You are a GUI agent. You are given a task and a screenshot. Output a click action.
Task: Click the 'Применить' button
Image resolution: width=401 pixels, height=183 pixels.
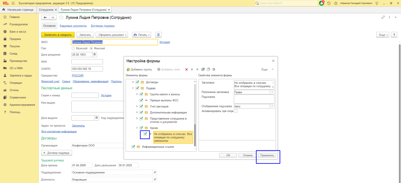268,155
